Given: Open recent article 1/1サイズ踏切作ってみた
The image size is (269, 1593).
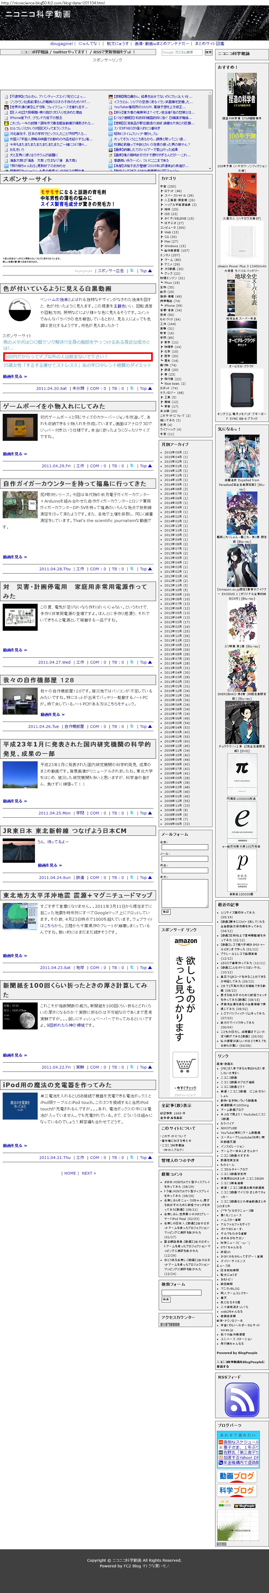Looking at the screenshot, I should pos(238,912).
